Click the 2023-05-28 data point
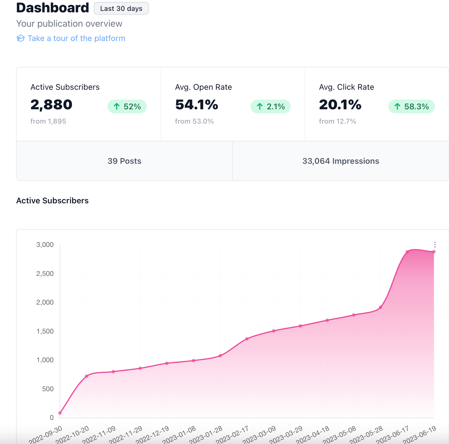 point(380,307)
